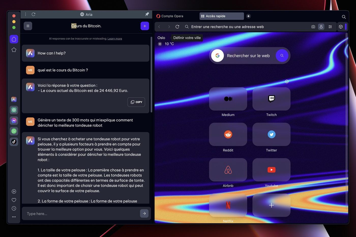
Task: Open Aria chat list hamburger menu
Action: [28, 26]
